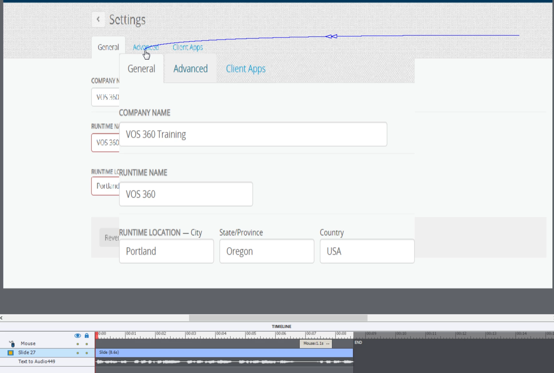The height and width of the screenshot is (373, 554).
Task: Click the 00:12 mark on the timeline ruler
Action: point(461,334)
